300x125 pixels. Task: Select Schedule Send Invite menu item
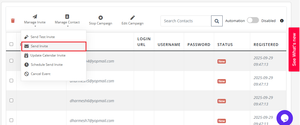46,65
